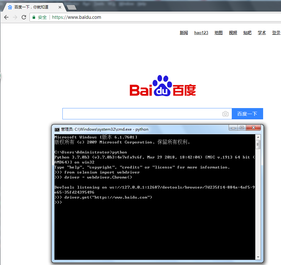281x265 pixels.
Task: Click the 版权所有 2009 Microsoft Corporation line
Action: tap(122, 142)
